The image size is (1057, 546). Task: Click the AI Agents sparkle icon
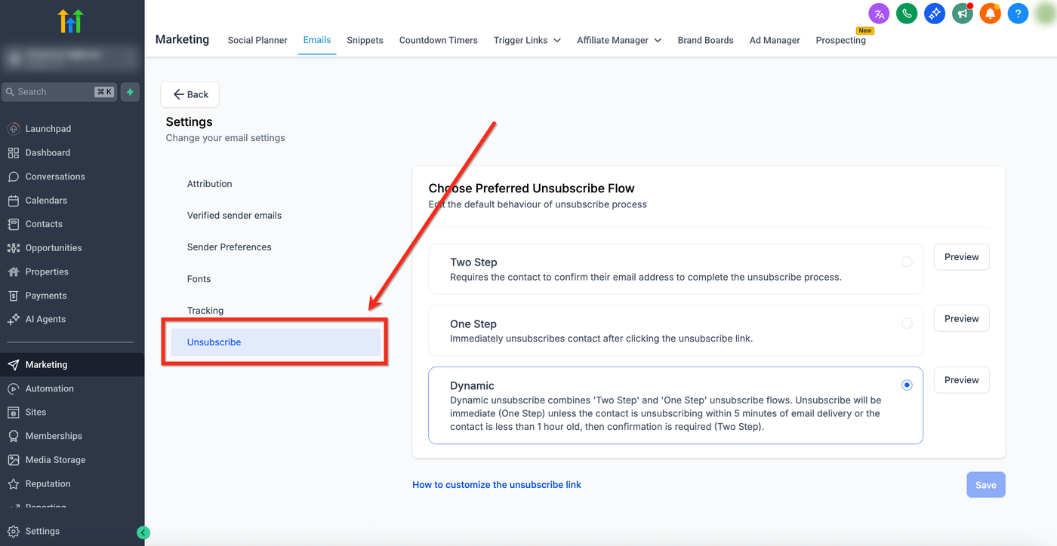tap(14, 319)
